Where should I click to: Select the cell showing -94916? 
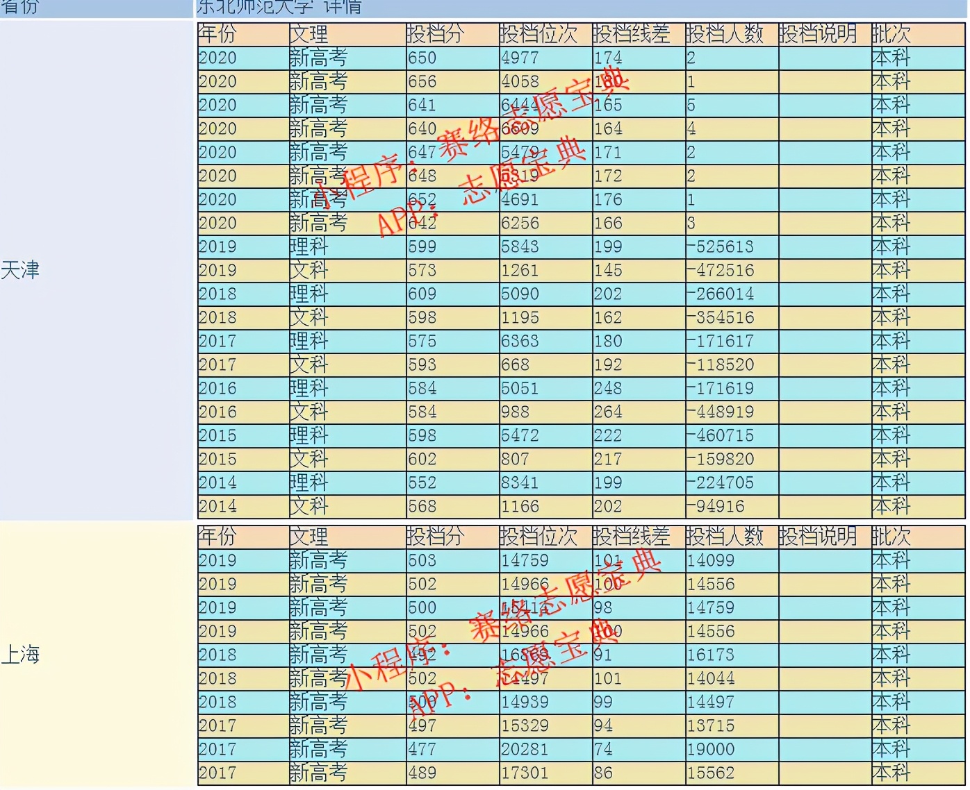(732, 506)
